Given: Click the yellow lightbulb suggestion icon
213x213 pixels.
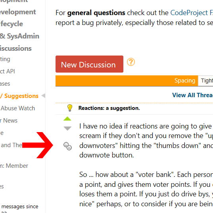Looking at the screenshot, I should [x=70, y=108].
